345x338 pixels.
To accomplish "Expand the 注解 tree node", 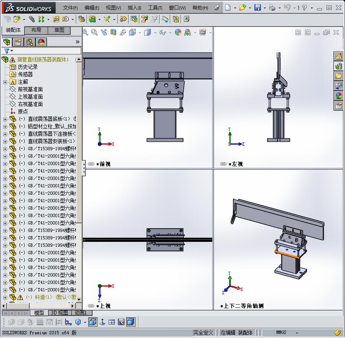I will pyautogui.click(x=5, y=82).
